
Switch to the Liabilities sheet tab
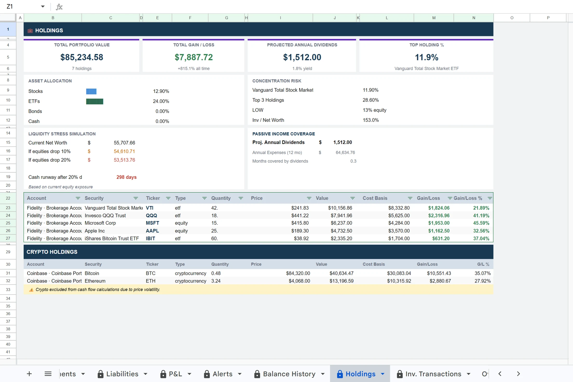122,374
